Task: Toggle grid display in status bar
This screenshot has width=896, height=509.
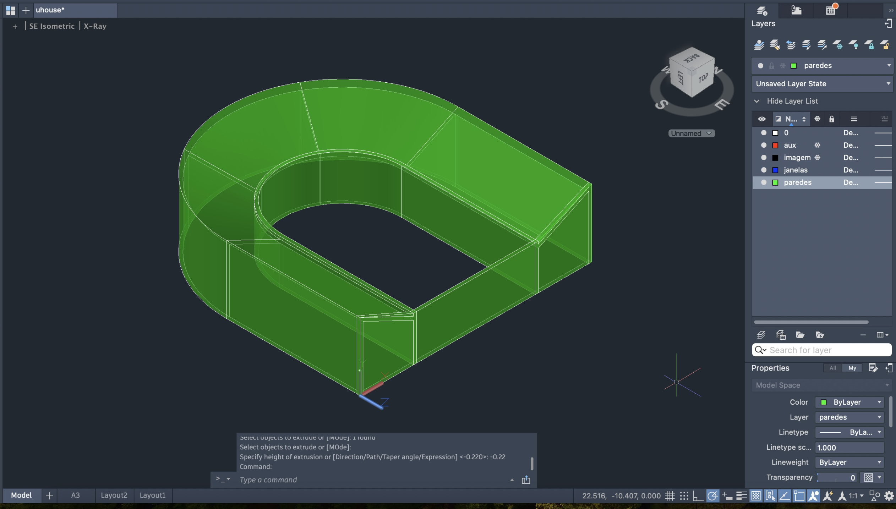Action: tap(670, 496)
